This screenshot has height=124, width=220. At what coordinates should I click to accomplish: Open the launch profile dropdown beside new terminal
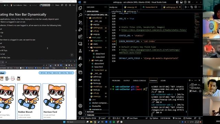[x=192, y=80]
